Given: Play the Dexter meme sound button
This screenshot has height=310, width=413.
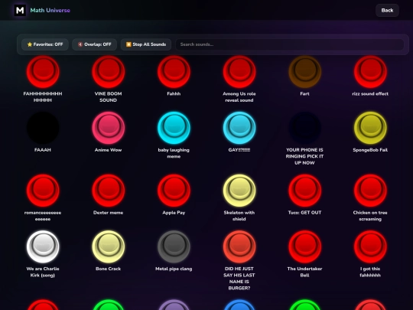Looking at the screenshot, I should coord(109,191).
